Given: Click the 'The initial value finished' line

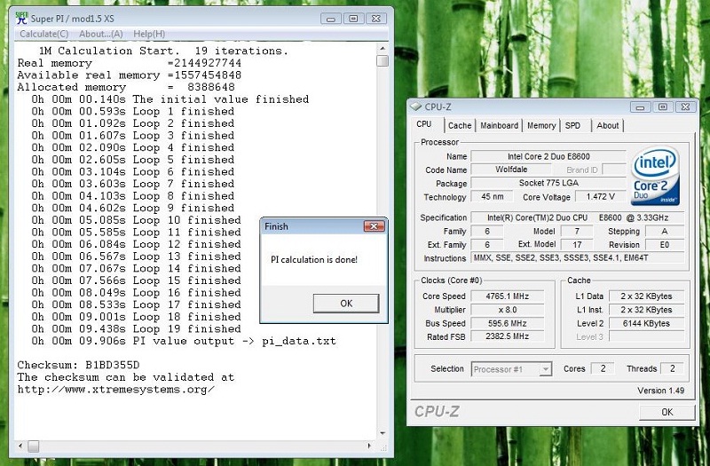Looking at the screenshot, I should pos(170,99).
